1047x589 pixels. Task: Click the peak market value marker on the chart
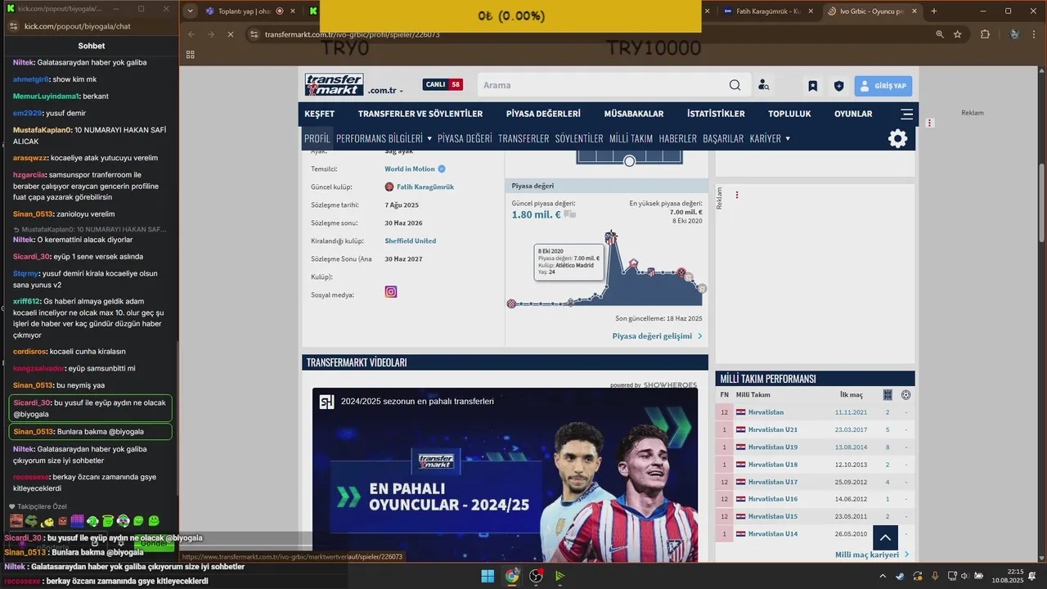tap(610, 237)
